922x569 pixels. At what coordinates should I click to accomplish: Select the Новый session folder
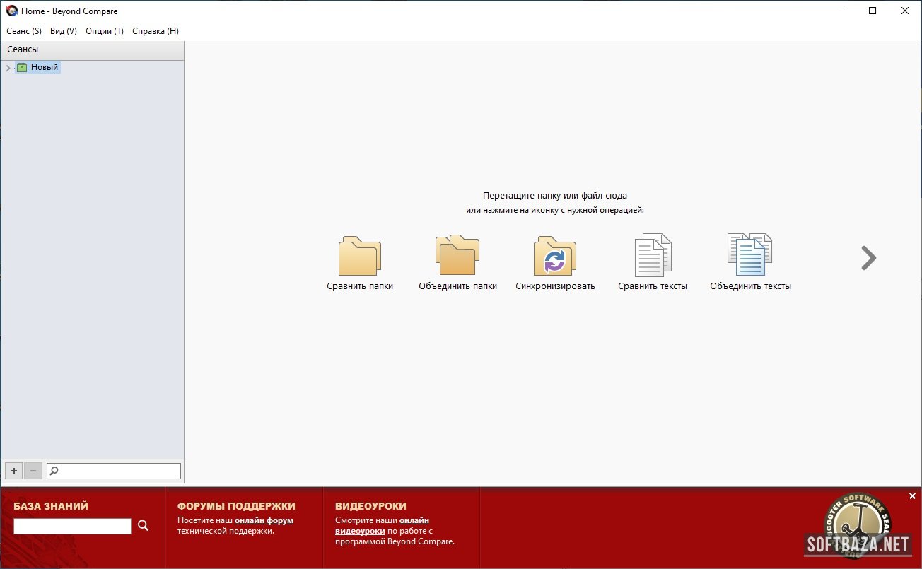point(44,68)
